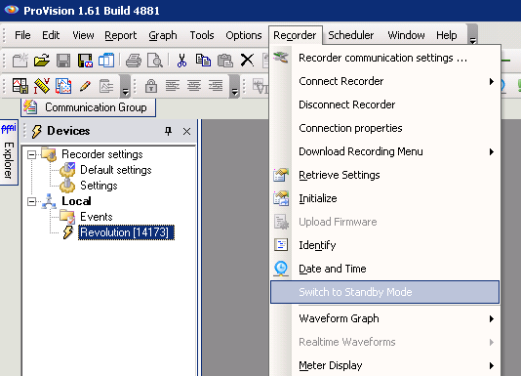
Task: Click the greyed graph properties icon
Action: 106,86
